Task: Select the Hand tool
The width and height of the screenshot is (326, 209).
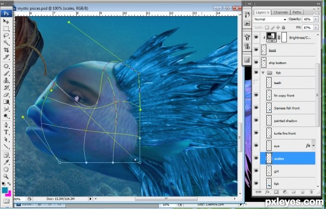Action: (x=6, y=169)
